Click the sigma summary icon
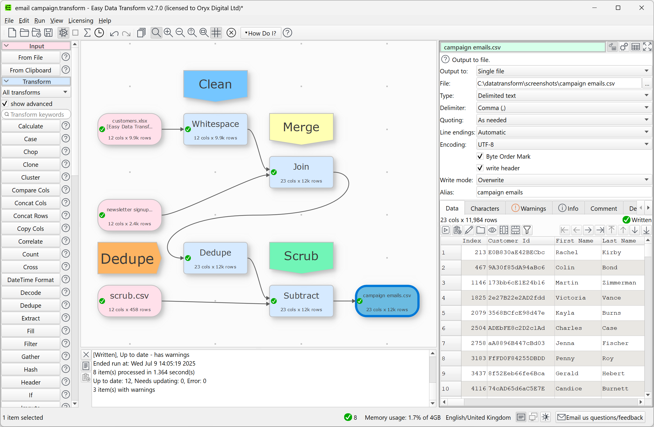 tap(87, 33)
